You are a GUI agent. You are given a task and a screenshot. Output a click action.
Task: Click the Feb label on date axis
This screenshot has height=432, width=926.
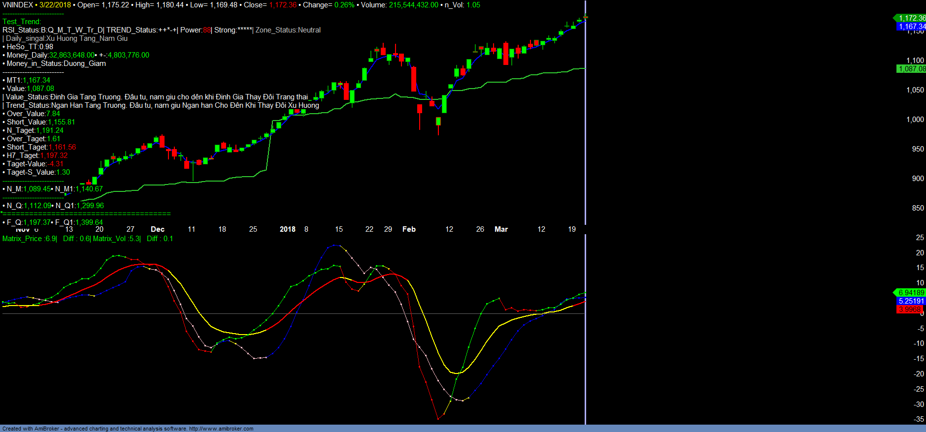pyautogui.click(x=409, y=229)
